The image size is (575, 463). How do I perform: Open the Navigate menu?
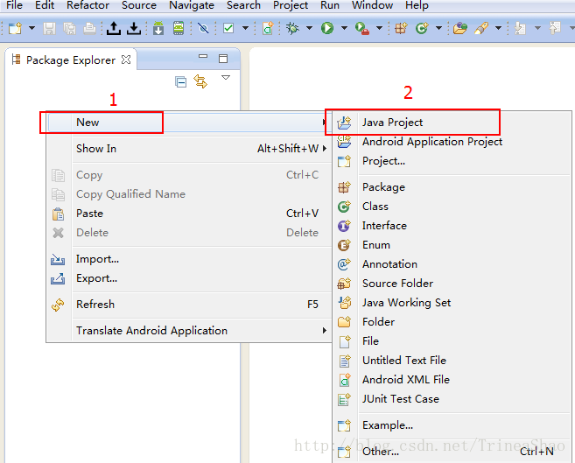click(x=192, y=5)
